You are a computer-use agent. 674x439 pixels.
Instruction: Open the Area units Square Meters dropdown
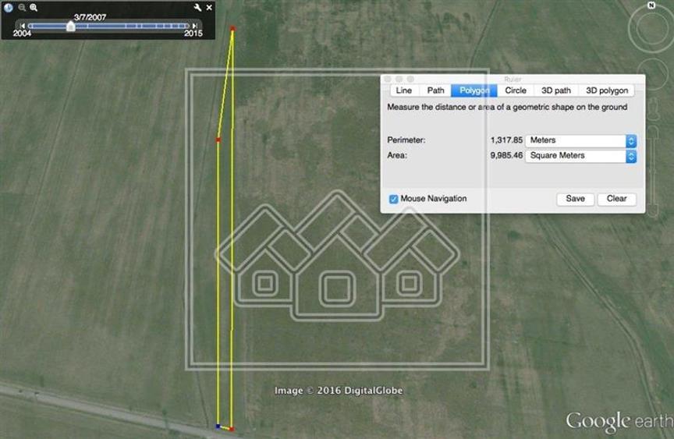(580, 156)
